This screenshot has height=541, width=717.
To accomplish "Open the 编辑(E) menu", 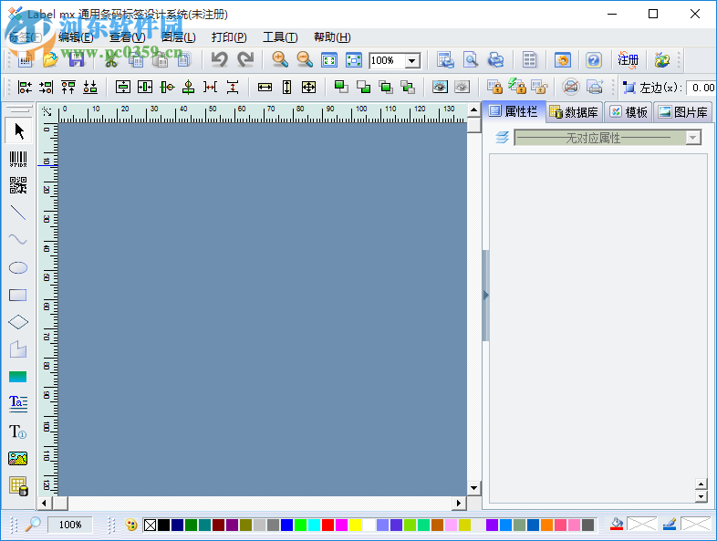I will (76, 37).
